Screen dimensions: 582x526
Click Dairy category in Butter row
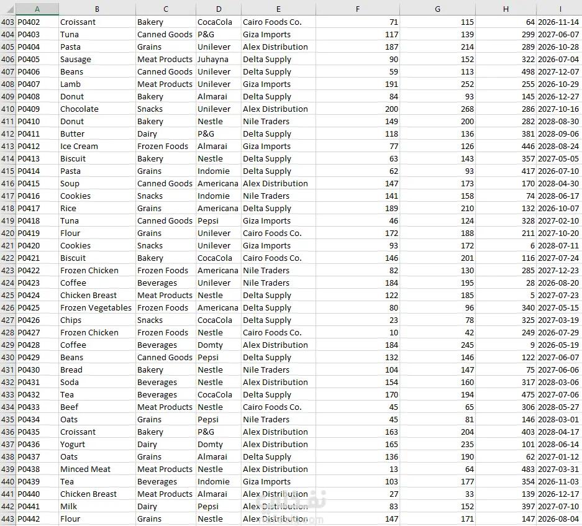[166, 134]
